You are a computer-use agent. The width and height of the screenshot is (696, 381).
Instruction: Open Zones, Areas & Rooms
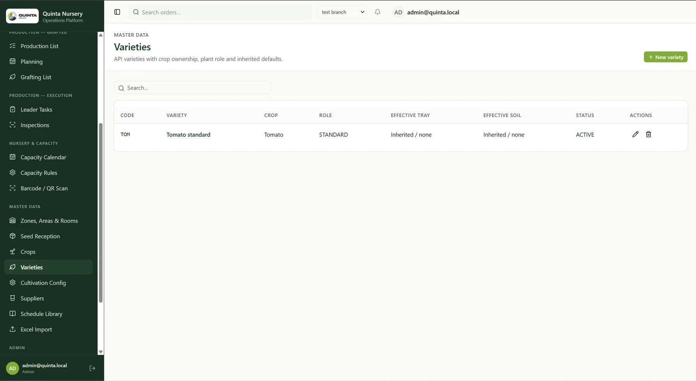[48, 221]
